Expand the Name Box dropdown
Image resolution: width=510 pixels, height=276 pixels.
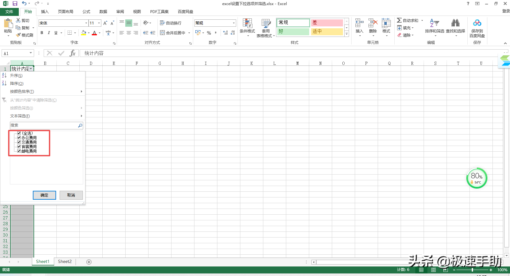(x=31, y=53)
